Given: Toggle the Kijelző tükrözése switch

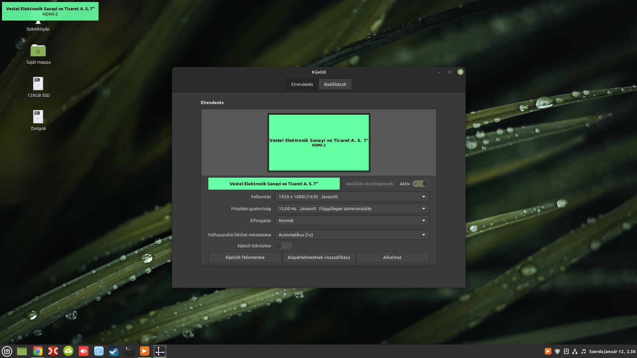Looking at the screenshot, I should point(284,246).
